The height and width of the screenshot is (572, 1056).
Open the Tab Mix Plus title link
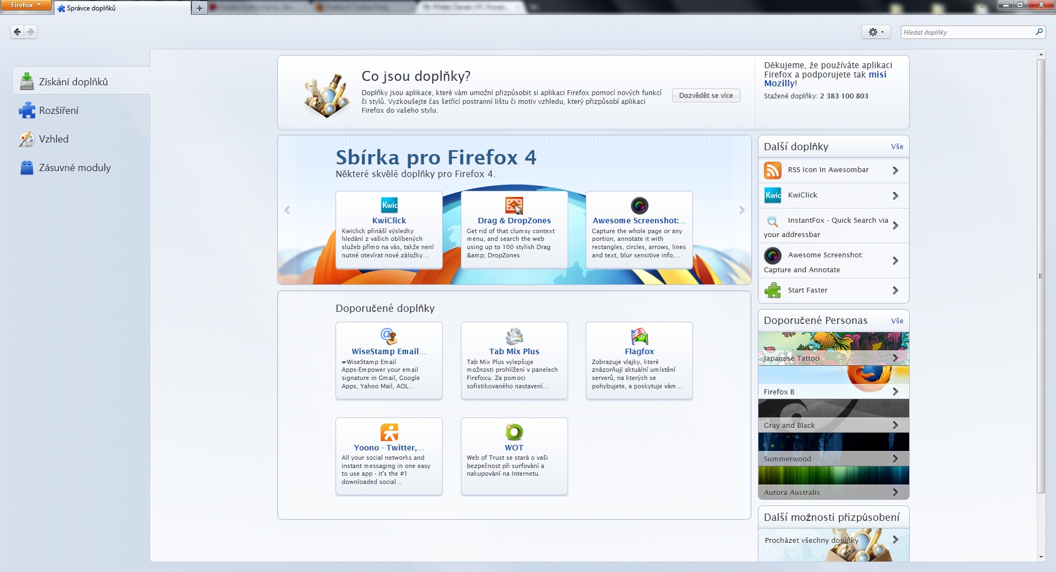tap(514, 351)
